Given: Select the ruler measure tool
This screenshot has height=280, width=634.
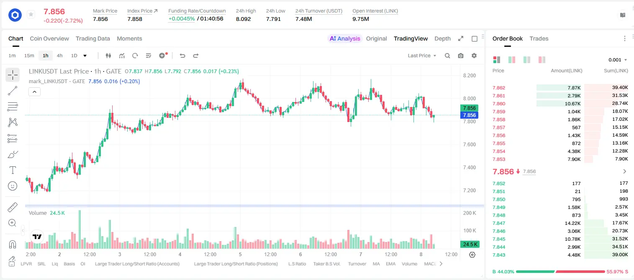Looking at the screenshot, I should [x=13, y=207].
